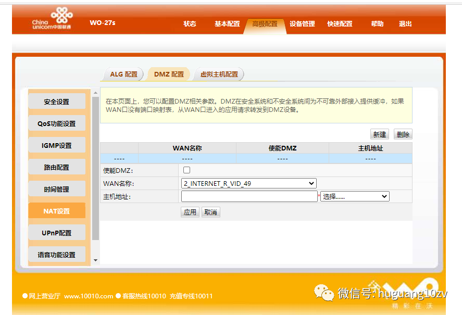Switch to the ALG 配置 tab
462x315 pixels.
[x=122, y=74]
